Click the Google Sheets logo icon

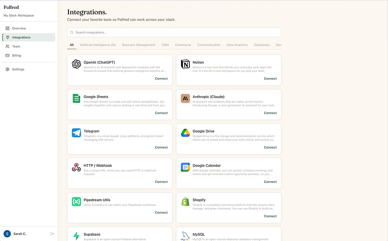[76, 98]
